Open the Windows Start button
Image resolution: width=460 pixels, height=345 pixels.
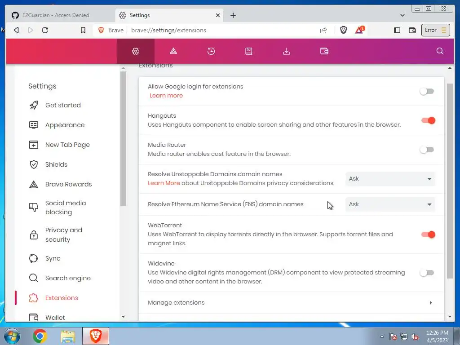tap(12, 336)
